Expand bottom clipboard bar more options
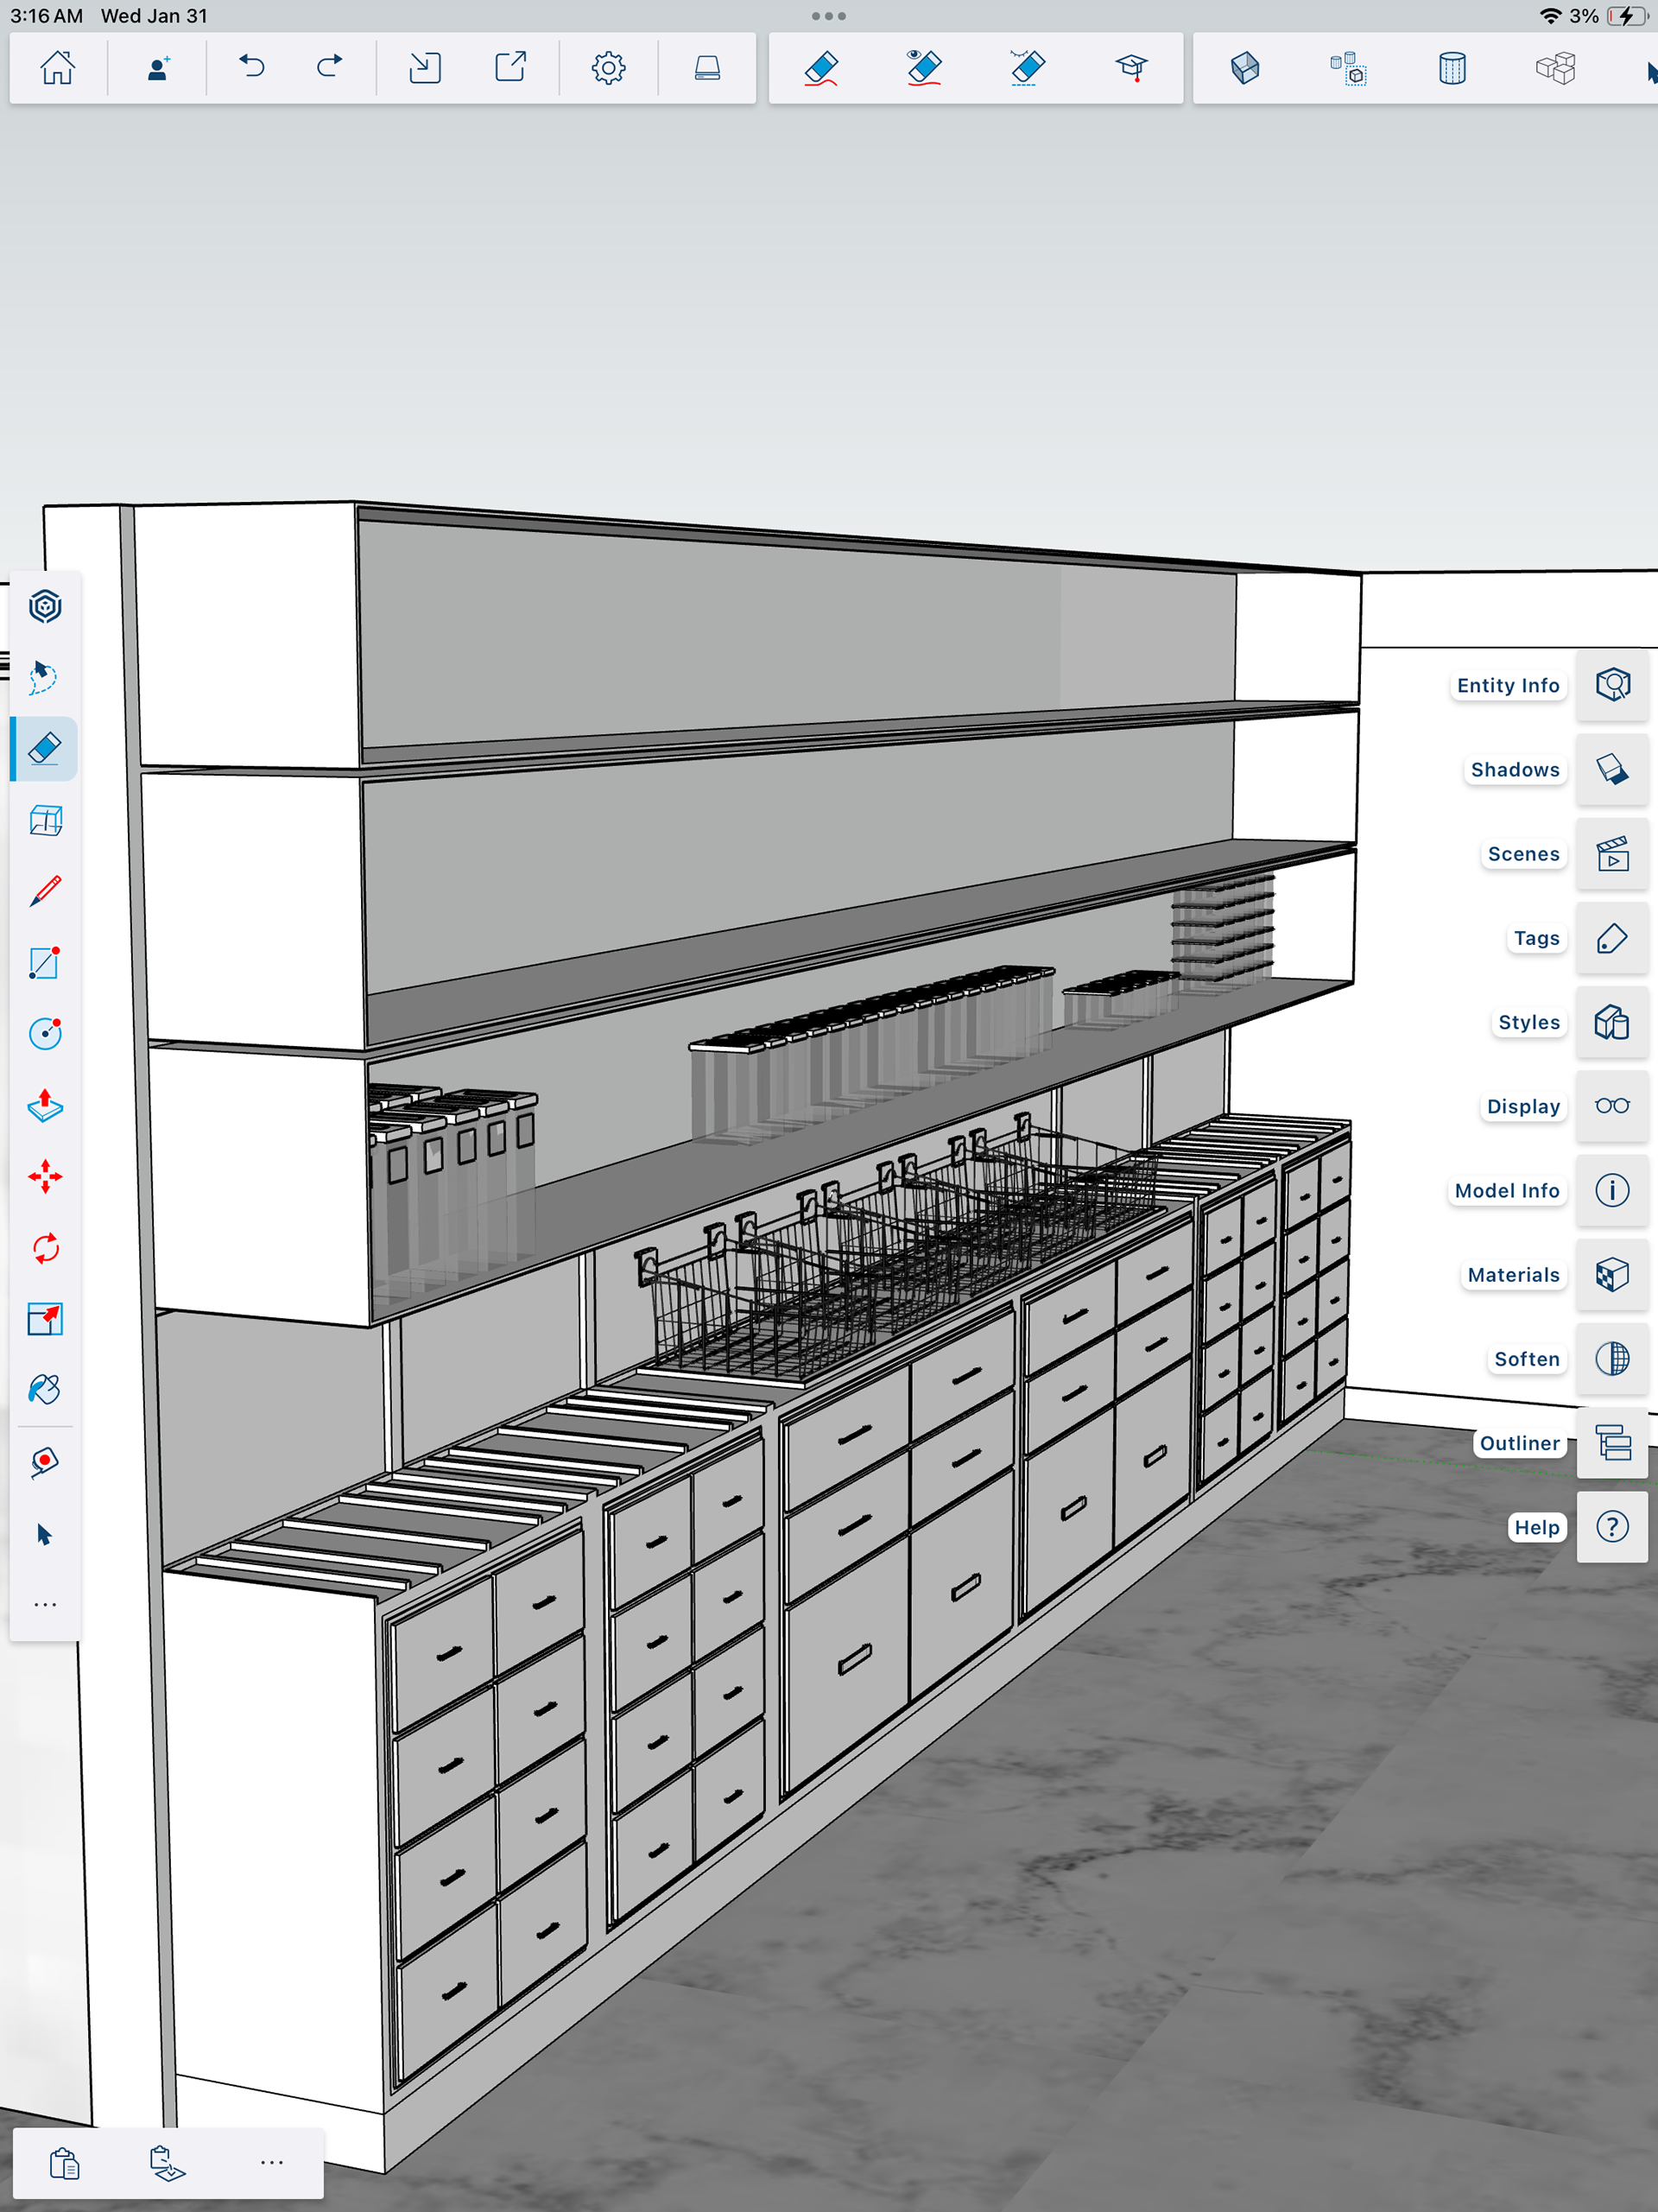 [x=271, y=2162]
